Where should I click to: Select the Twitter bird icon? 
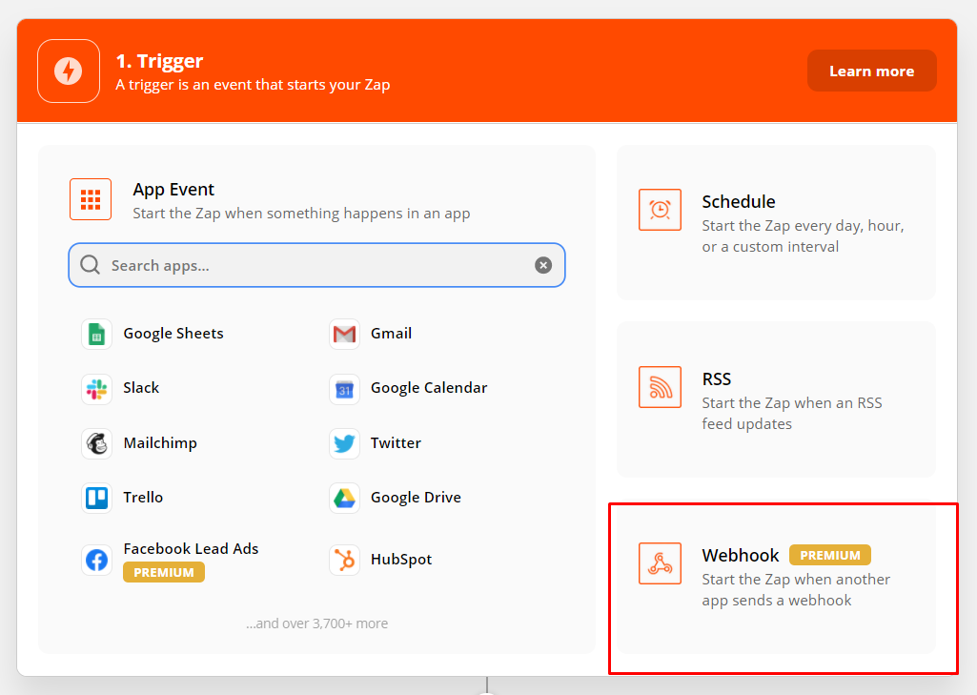pyautogui.click(x=344, y=443)
